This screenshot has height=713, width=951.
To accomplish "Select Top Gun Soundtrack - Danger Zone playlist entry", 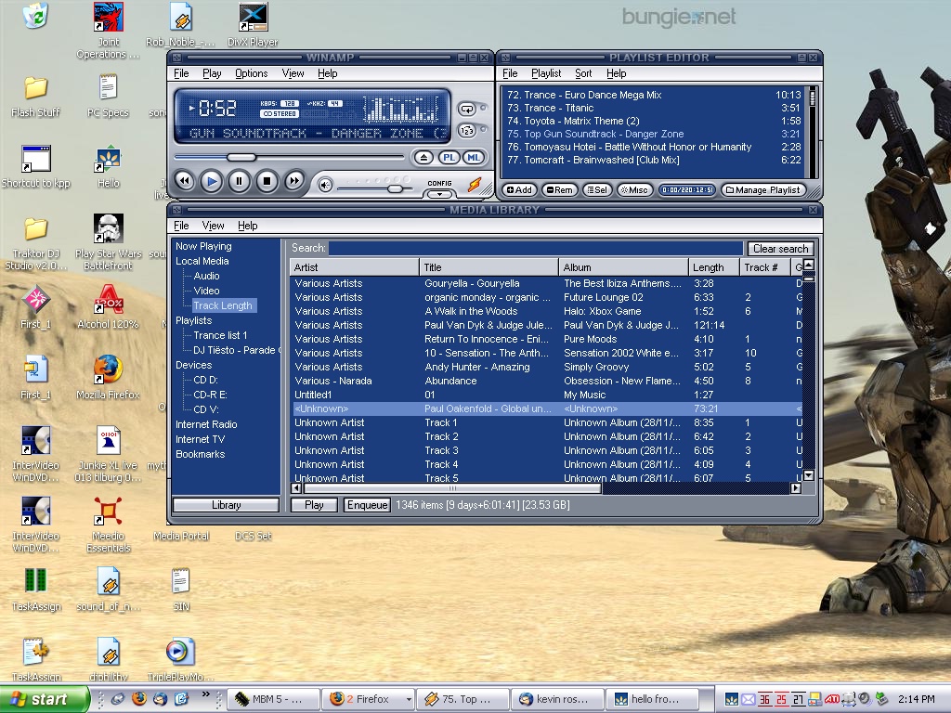I will click(654, 134).
